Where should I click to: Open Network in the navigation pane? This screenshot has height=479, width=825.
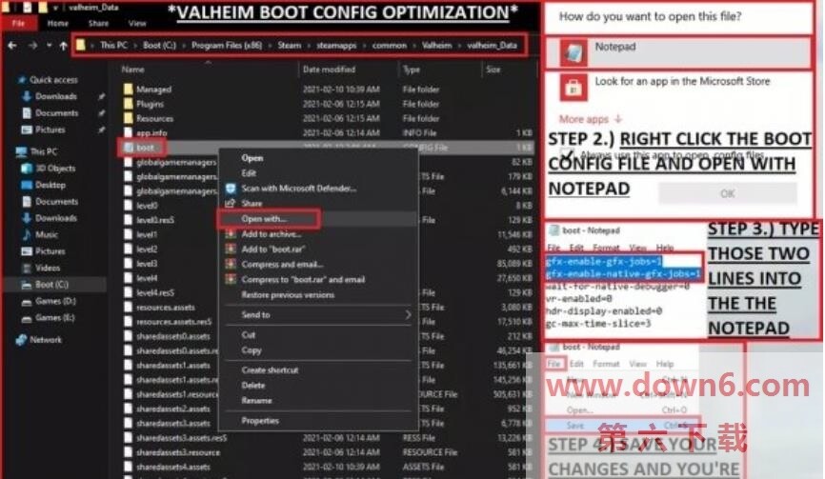tap(45, 340)
